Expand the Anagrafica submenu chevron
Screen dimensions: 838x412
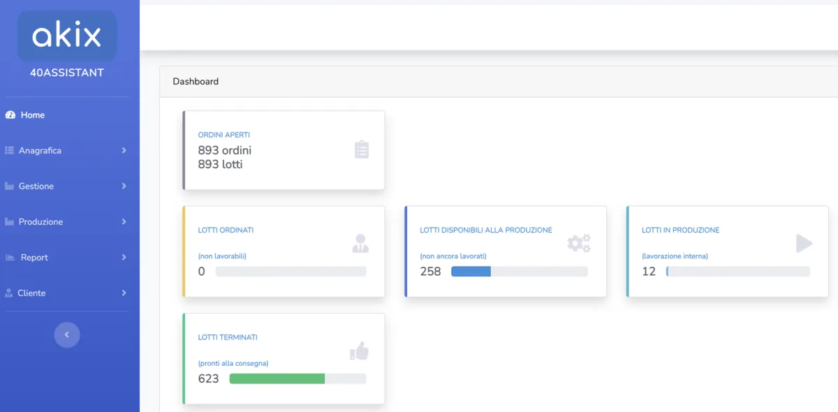124,151
